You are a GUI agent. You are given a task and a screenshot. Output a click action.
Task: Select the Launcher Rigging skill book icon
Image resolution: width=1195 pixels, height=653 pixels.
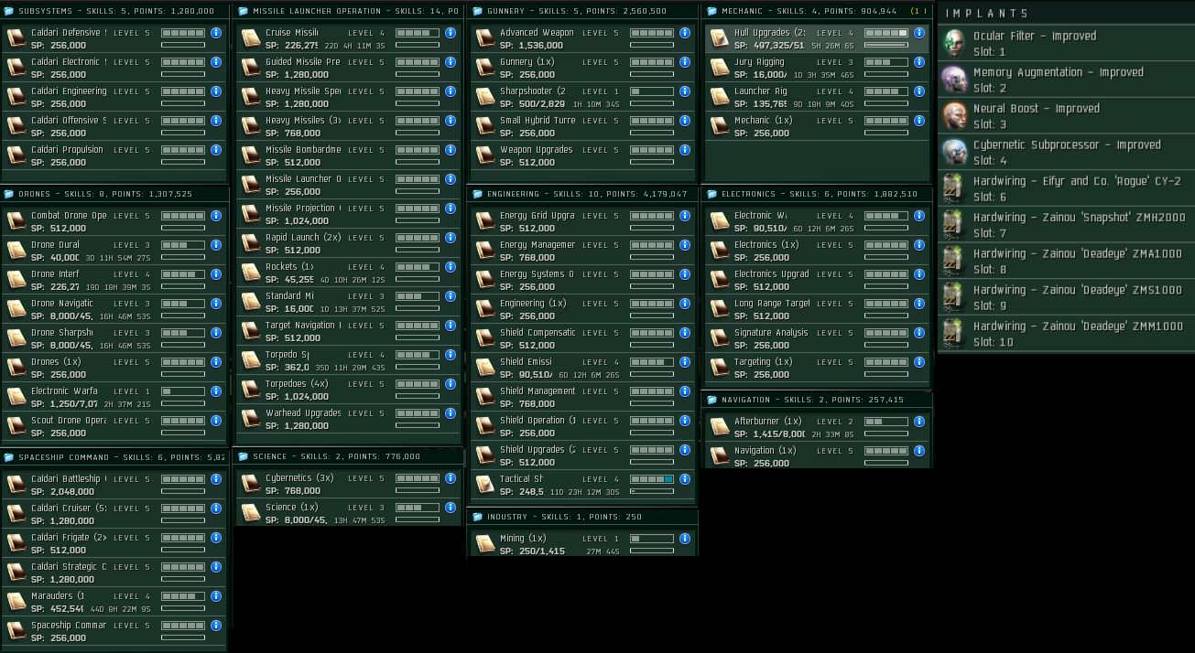tap(719, 97)
